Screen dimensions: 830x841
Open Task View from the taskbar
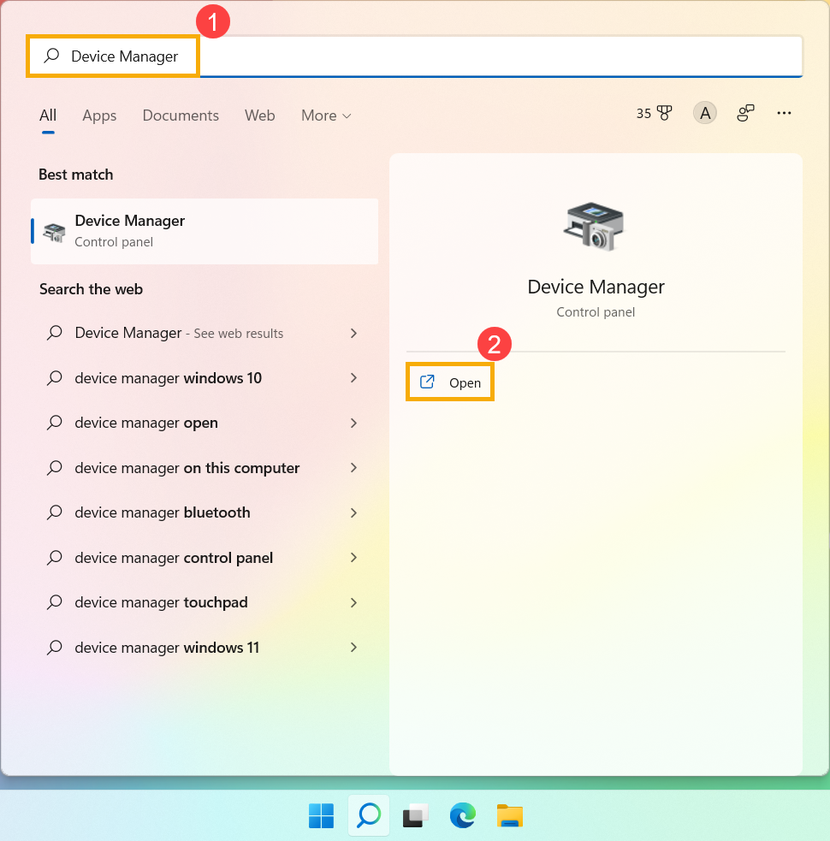pos(415,816)
